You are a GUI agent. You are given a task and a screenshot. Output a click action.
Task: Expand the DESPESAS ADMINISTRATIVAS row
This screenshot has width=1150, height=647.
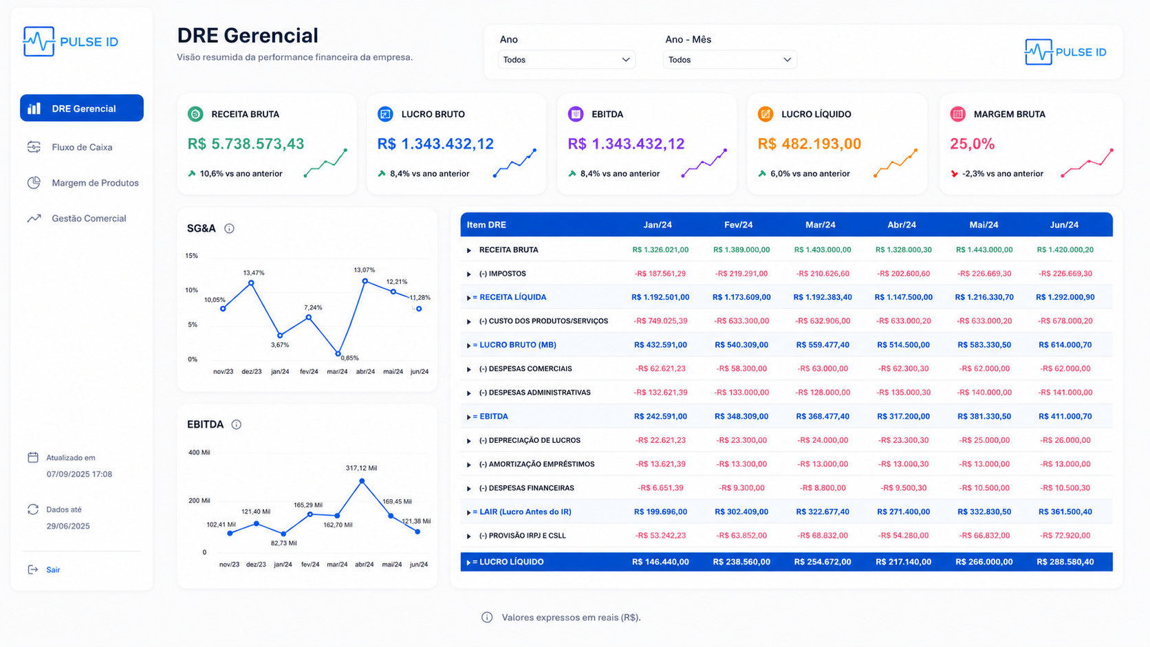(x=469, y=393)
